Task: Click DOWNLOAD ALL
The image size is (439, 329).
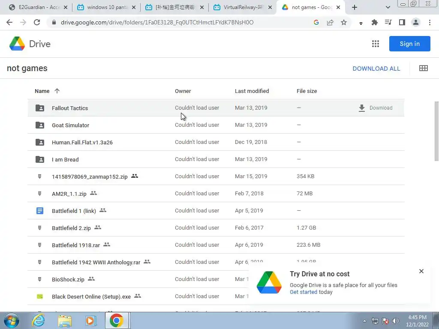Action: tap(376, 69)
